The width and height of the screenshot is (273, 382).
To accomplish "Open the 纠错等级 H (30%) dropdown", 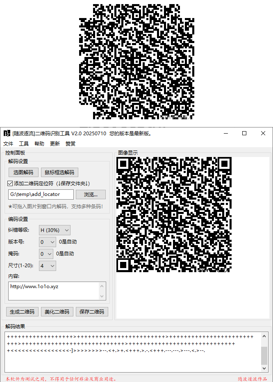I will pos(55,230).
